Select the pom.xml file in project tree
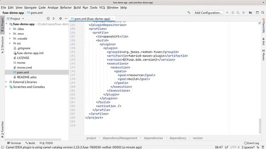This screenshot has height=149, width=266. coord(37,72)
